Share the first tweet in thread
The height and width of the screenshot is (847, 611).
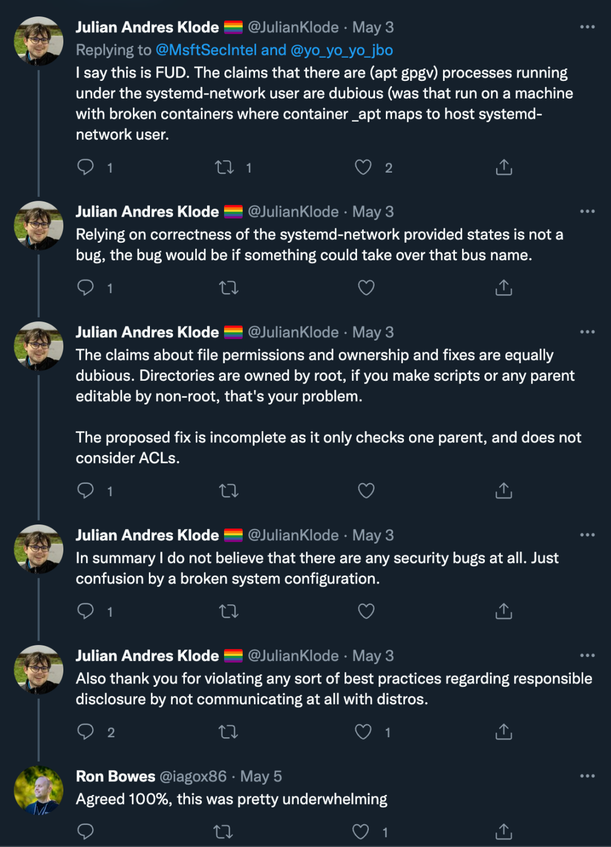tap(504, 167)
